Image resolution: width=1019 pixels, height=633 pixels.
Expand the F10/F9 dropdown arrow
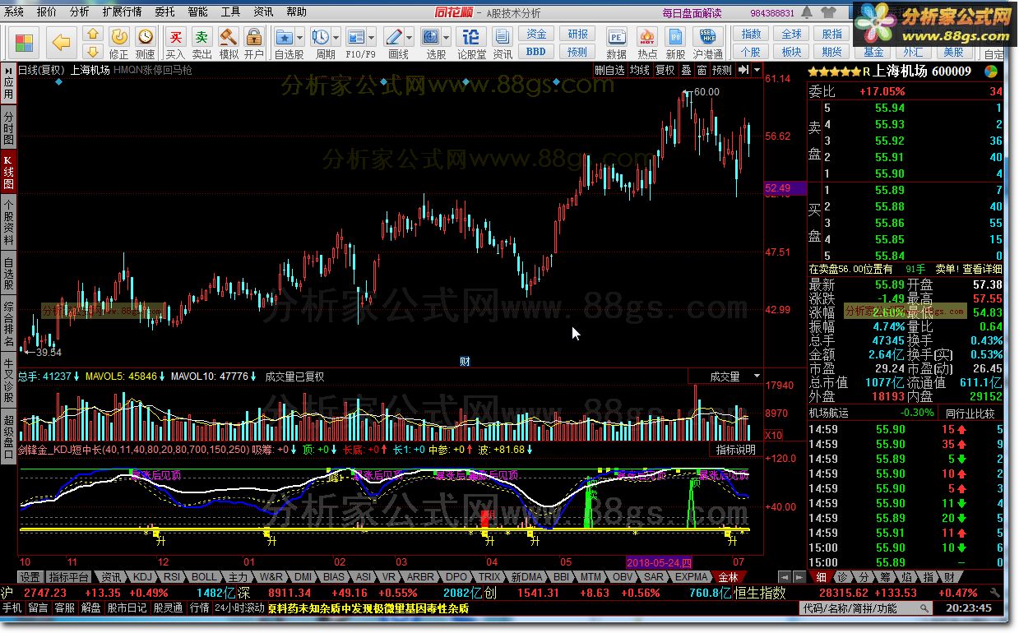[x=372, y=38]
